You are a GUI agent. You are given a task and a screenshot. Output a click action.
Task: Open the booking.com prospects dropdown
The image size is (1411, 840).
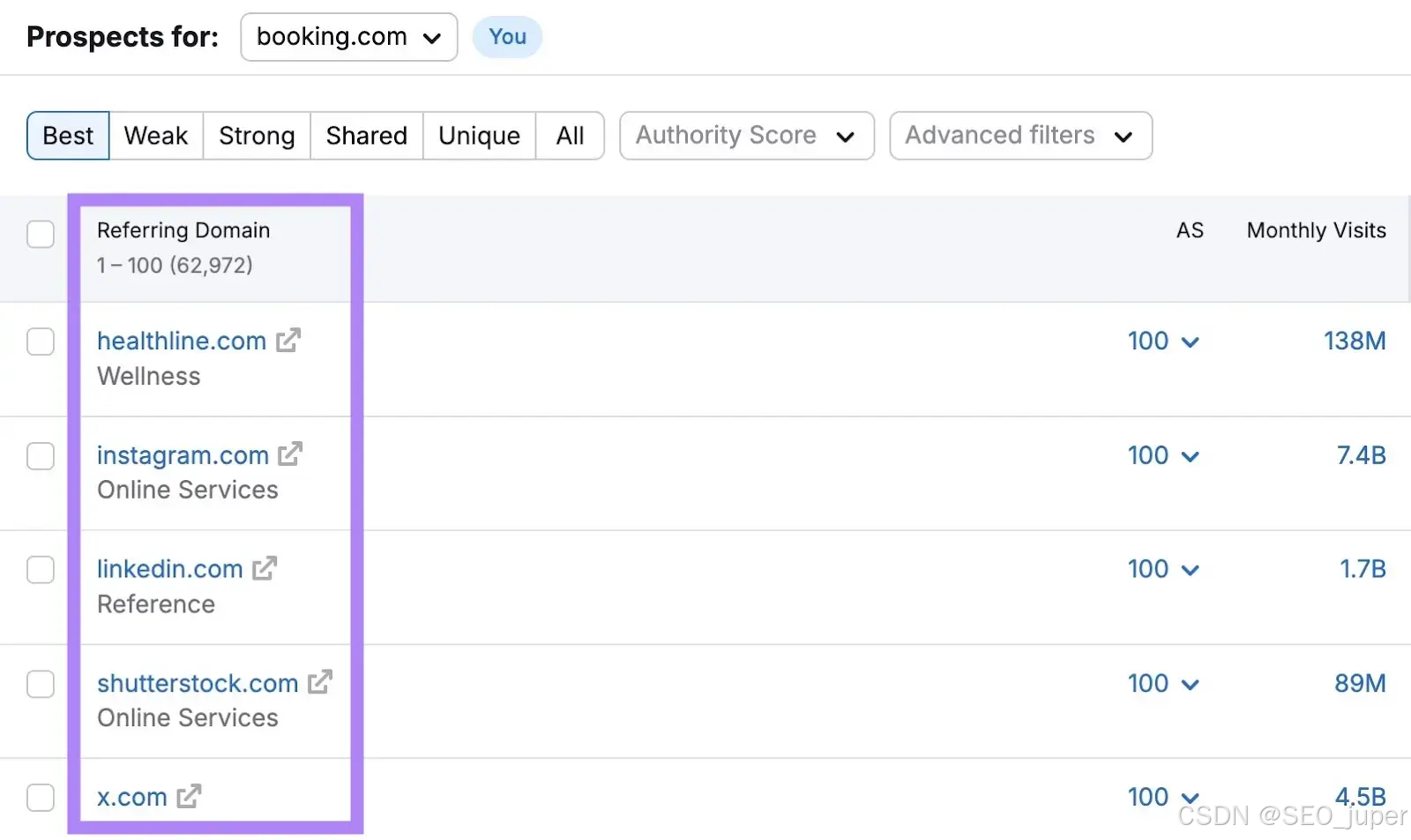(x=349, y=37)
